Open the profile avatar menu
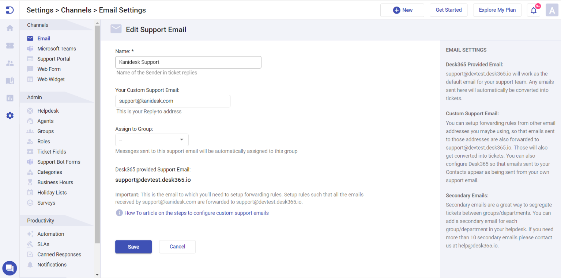Image resolution: width=561 pixels, height=278 pixels. (552, 10)
